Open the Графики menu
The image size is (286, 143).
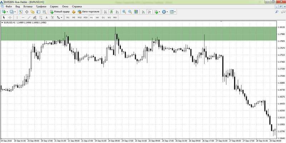pos(41,6)
